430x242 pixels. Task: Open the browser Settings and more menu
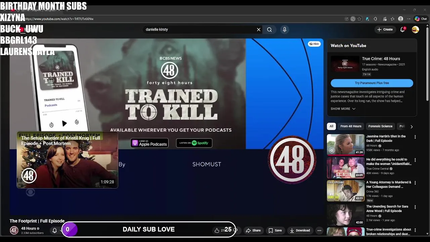[x=409, y=19]
